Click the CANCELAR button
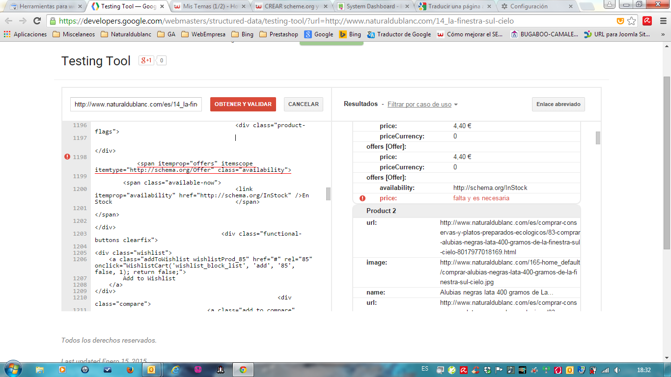This screenshot has width=671, height=377. click(x=304, y=104)
